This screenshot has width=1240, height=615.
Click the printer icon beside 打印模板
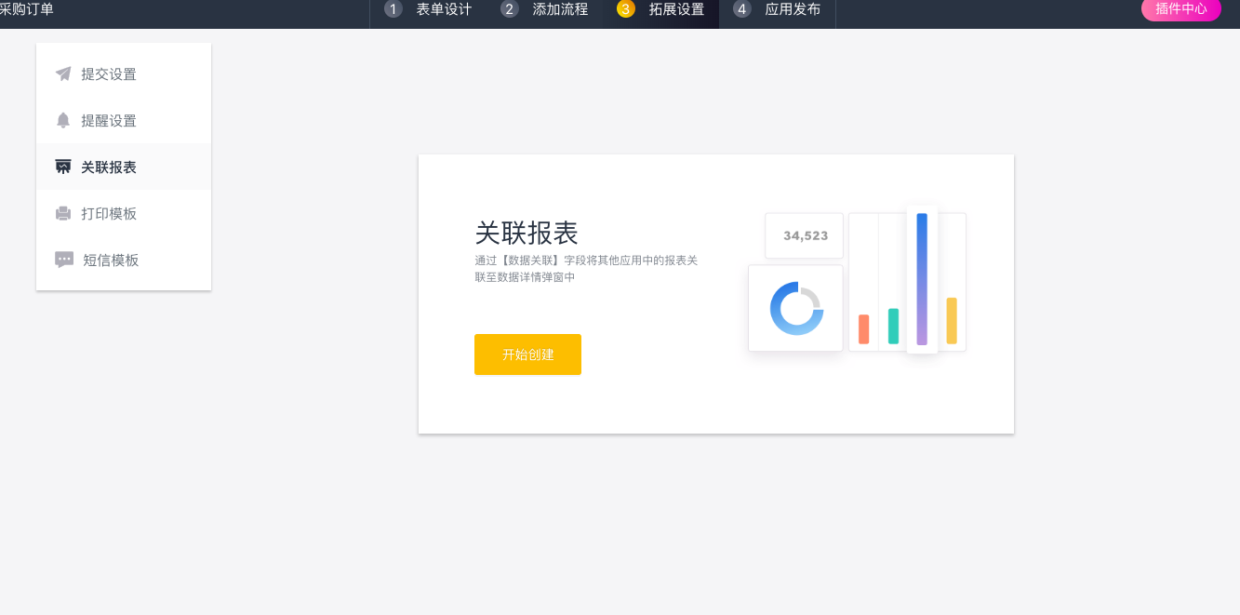pos(63,213)
